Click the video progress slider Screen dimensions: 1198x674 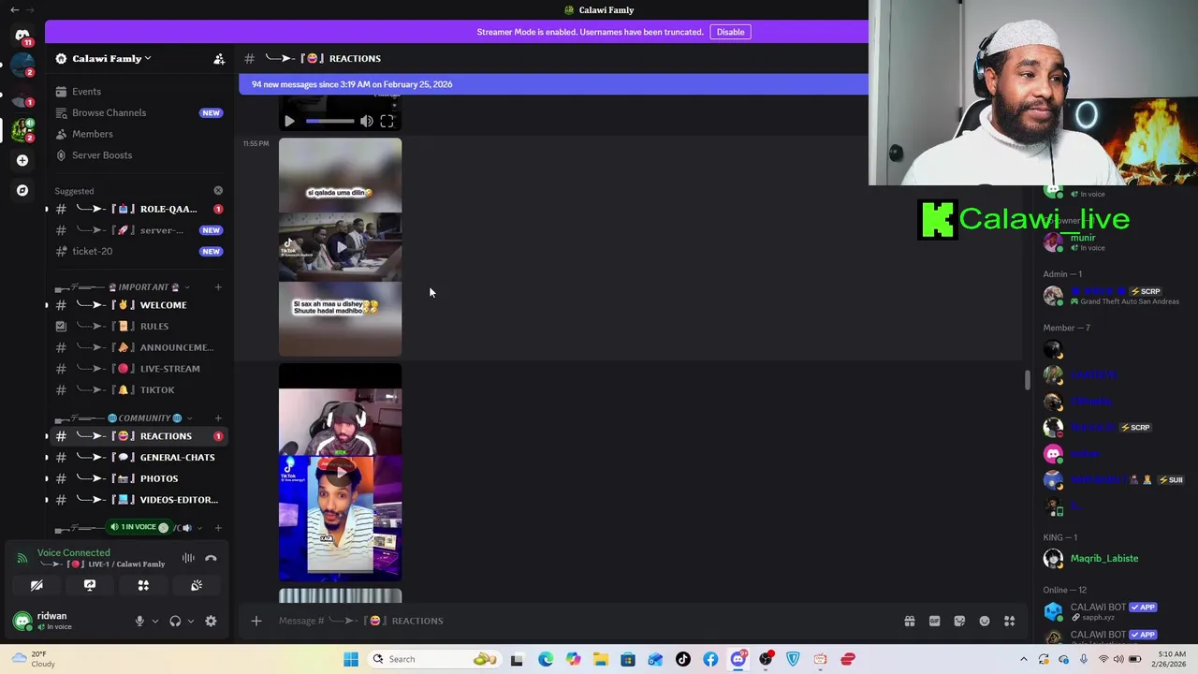[329, 121]
